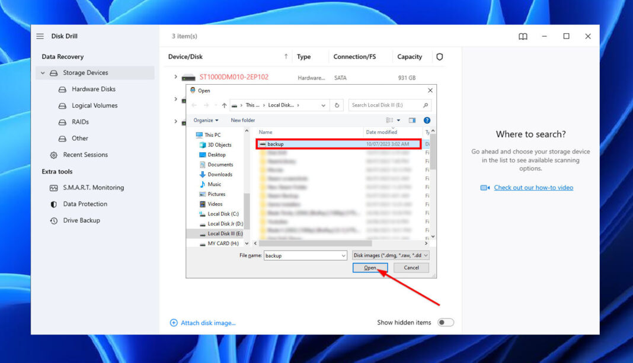Open the address bar path dropdown

coord(323,105)
